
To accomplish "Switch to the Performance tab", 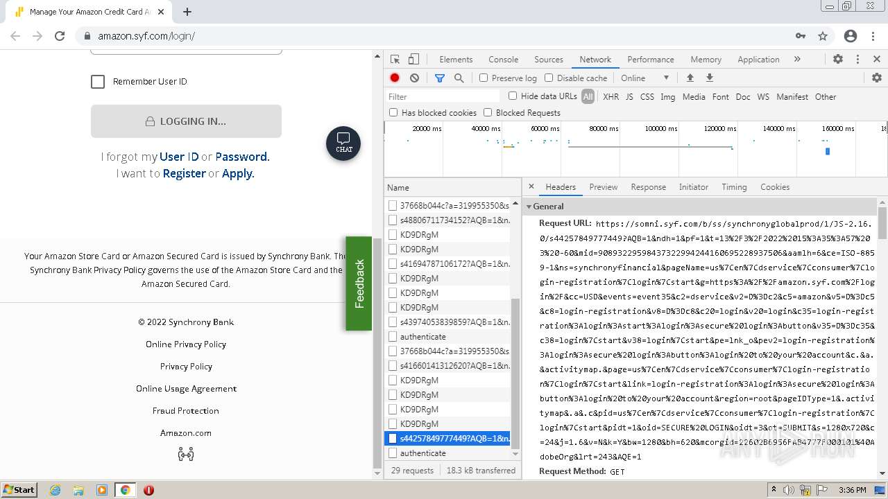I will 651,60.
